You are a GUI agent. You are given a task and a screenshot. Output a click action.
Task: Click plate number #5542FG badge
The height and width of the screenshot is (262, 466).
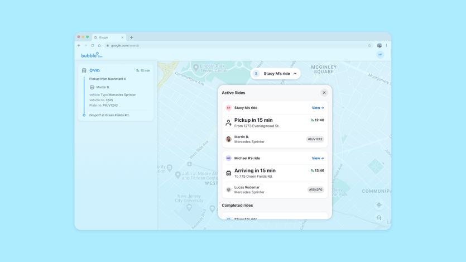tap(315, 189)
